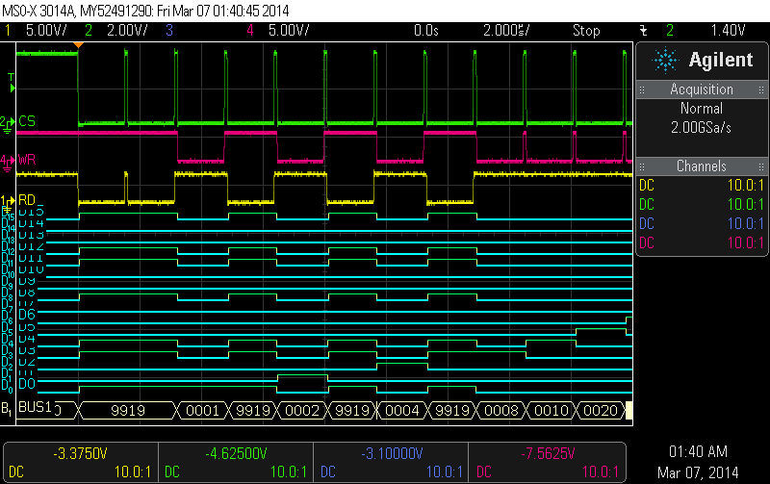Click the first wide 9919 bus value
Image resolution: width=770 pixels, height=484 pixels.
pyautogui.click(x=128, y=410)
